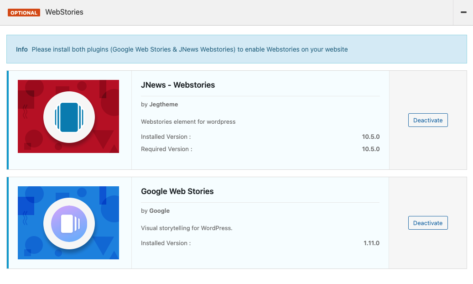This screenshot has height=284, width=473.
Task: Click the JNews Webstories circular stack icon
Action: point(69,117)
